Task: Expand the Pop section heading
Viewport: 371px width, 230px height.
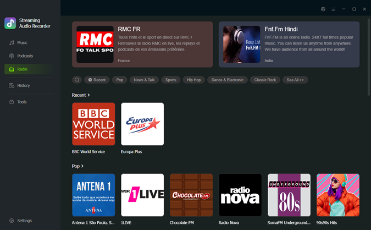Action: 77,166
